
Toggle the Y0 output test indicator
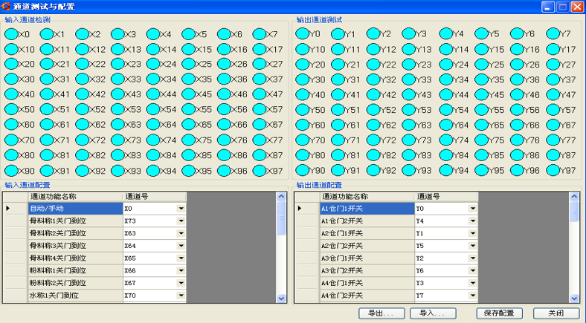(x=302, y=33)
